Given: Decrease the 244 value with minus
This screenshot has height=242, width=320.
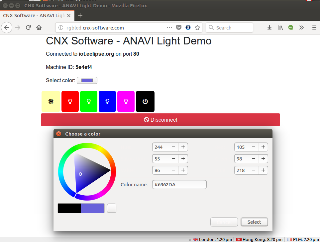Looking at the screenshot, I should click(x=173, y=147).
